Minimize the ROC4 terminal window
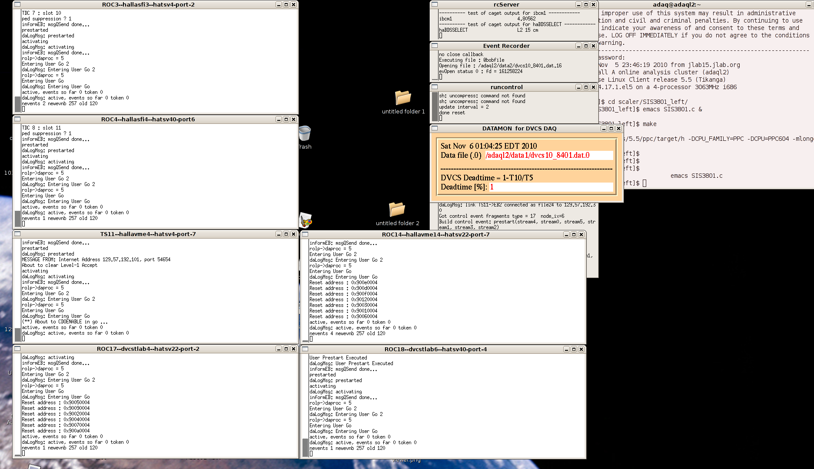The height and width of the screenshot is (469, 814). tap(279, 119)
